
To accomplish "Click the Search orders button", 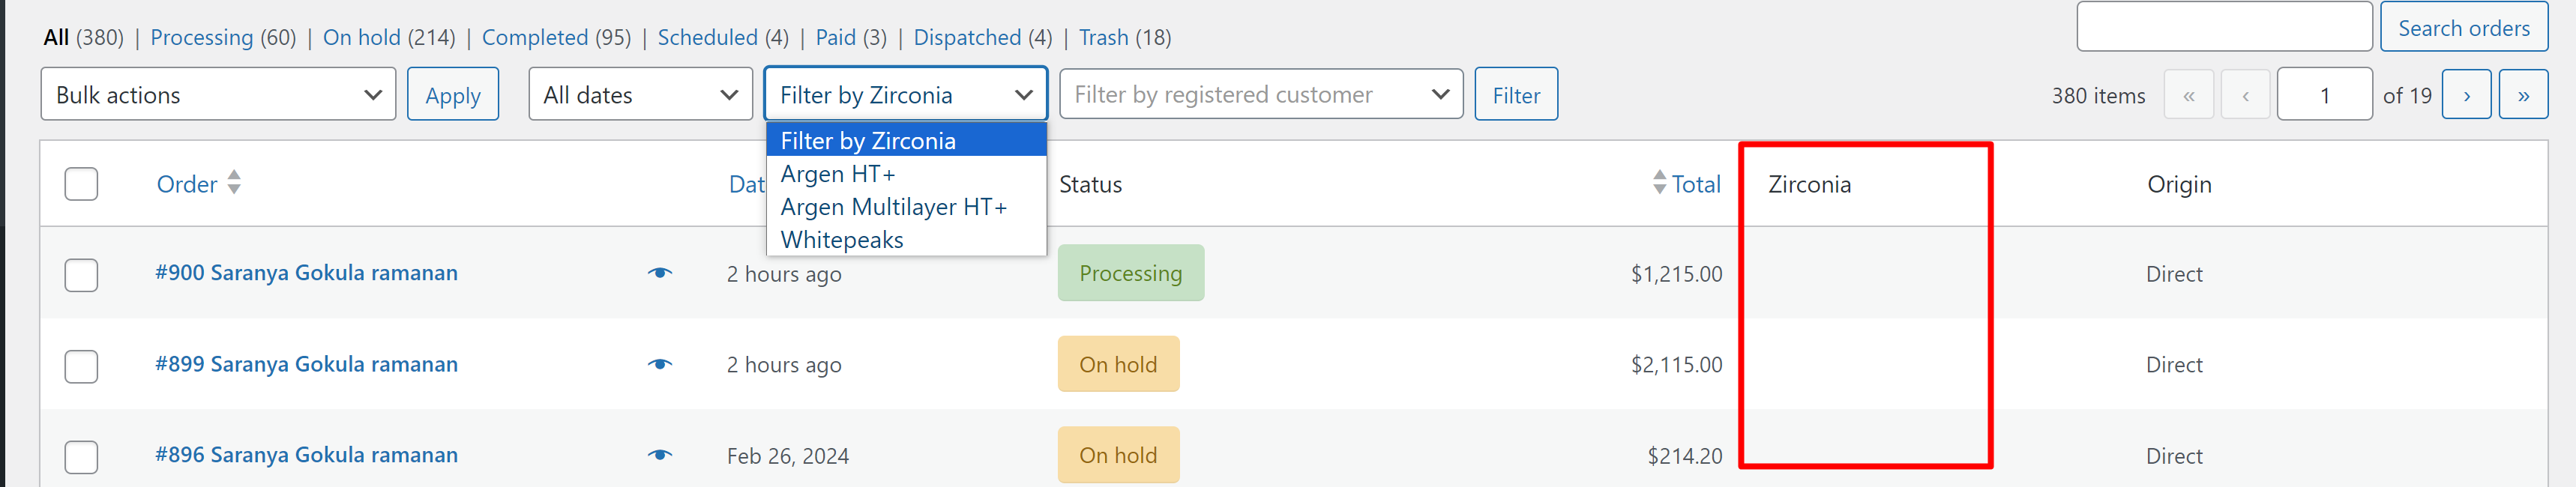I will [x=2463, y=28].
